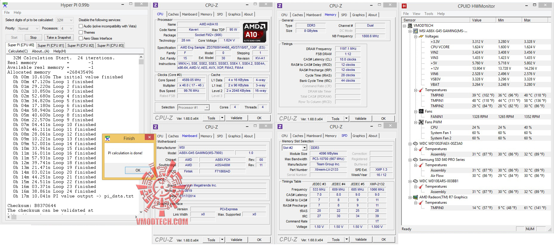Open About tab in CPU-Z SPD window
Viewport: 554px width, 246px height.
(373, 136)
